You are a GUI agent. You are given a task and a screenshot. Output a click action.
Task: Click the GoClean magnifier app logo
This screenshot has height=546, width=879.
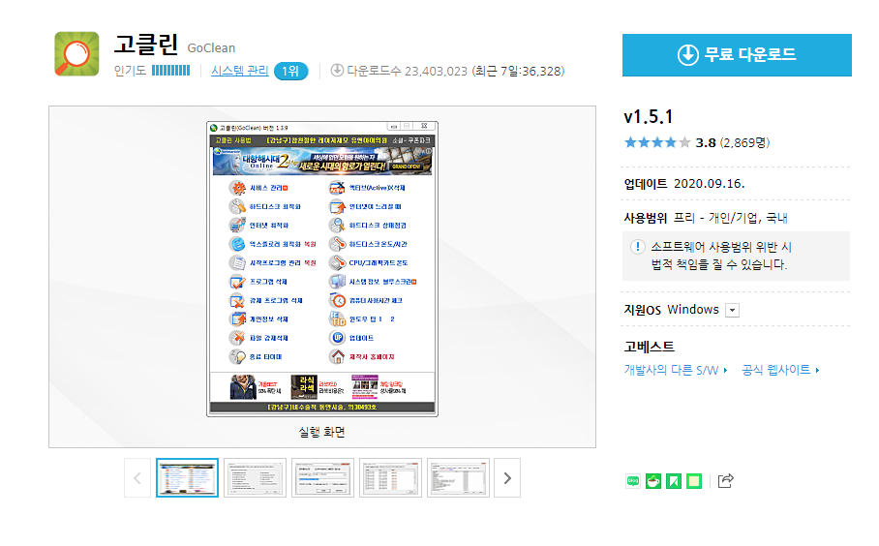click(x=76, y=54)
